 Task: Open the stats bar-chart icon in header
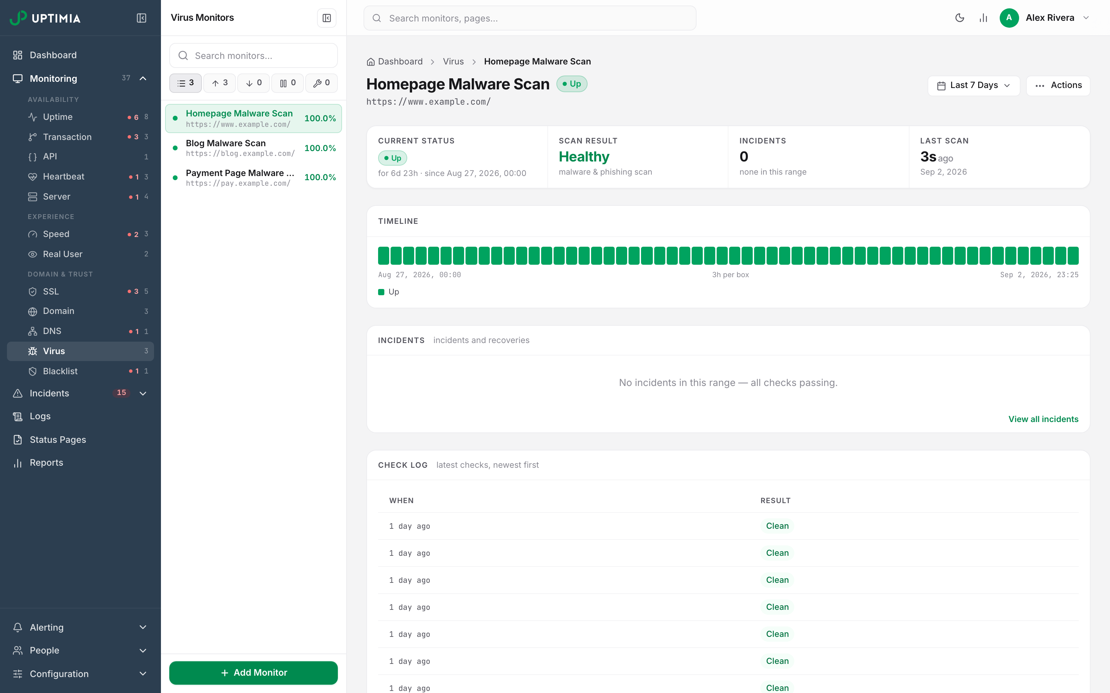pos(983,18)
